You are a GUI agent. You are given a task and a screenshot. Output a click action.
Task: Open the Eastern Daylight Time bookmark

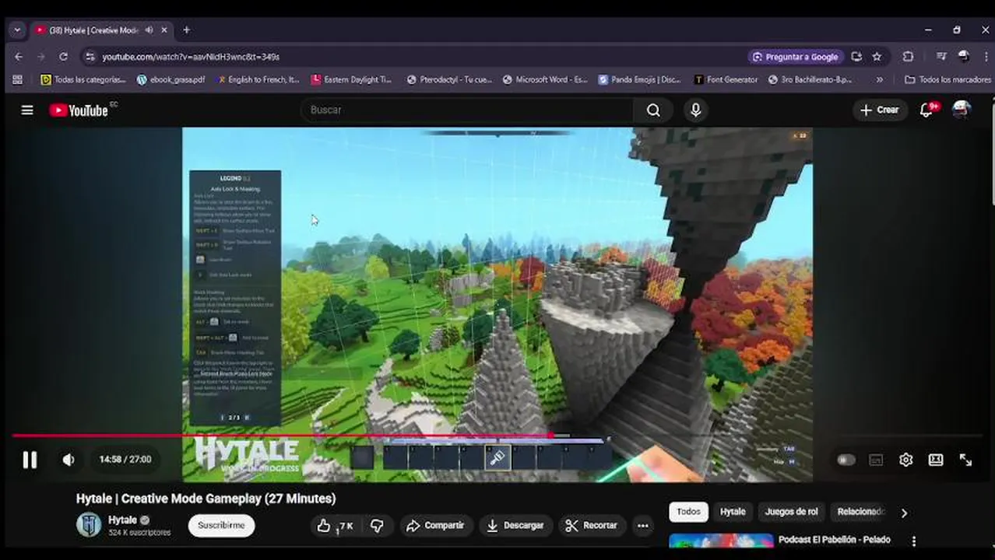click(352, 79)
